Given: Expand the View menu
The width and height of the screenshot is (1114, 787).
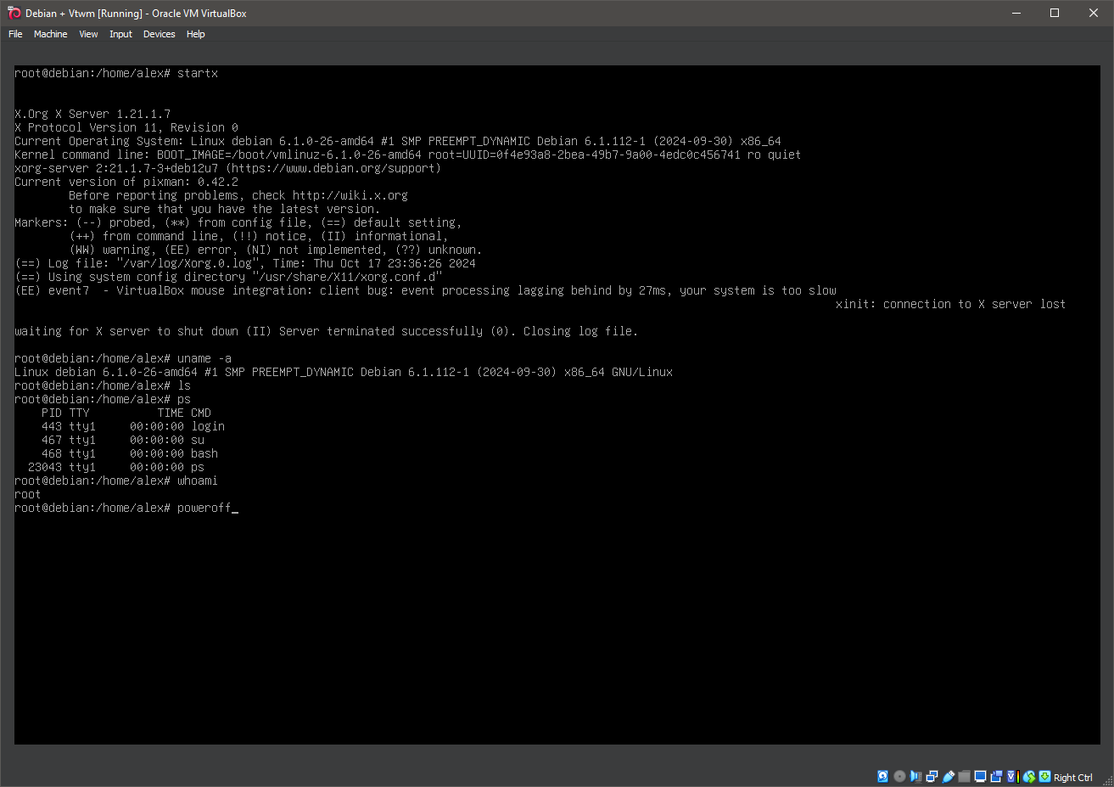Looking at the screenshot, I should tap(88, 34).
